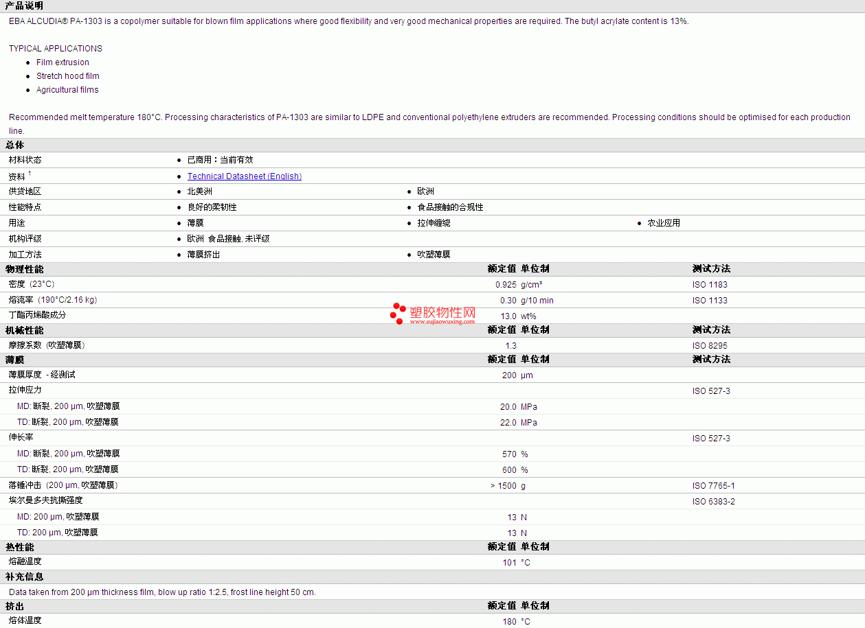Click the 供货地区 row label
The width and height of the screenshot is (865, 628).
coord(25,191)
